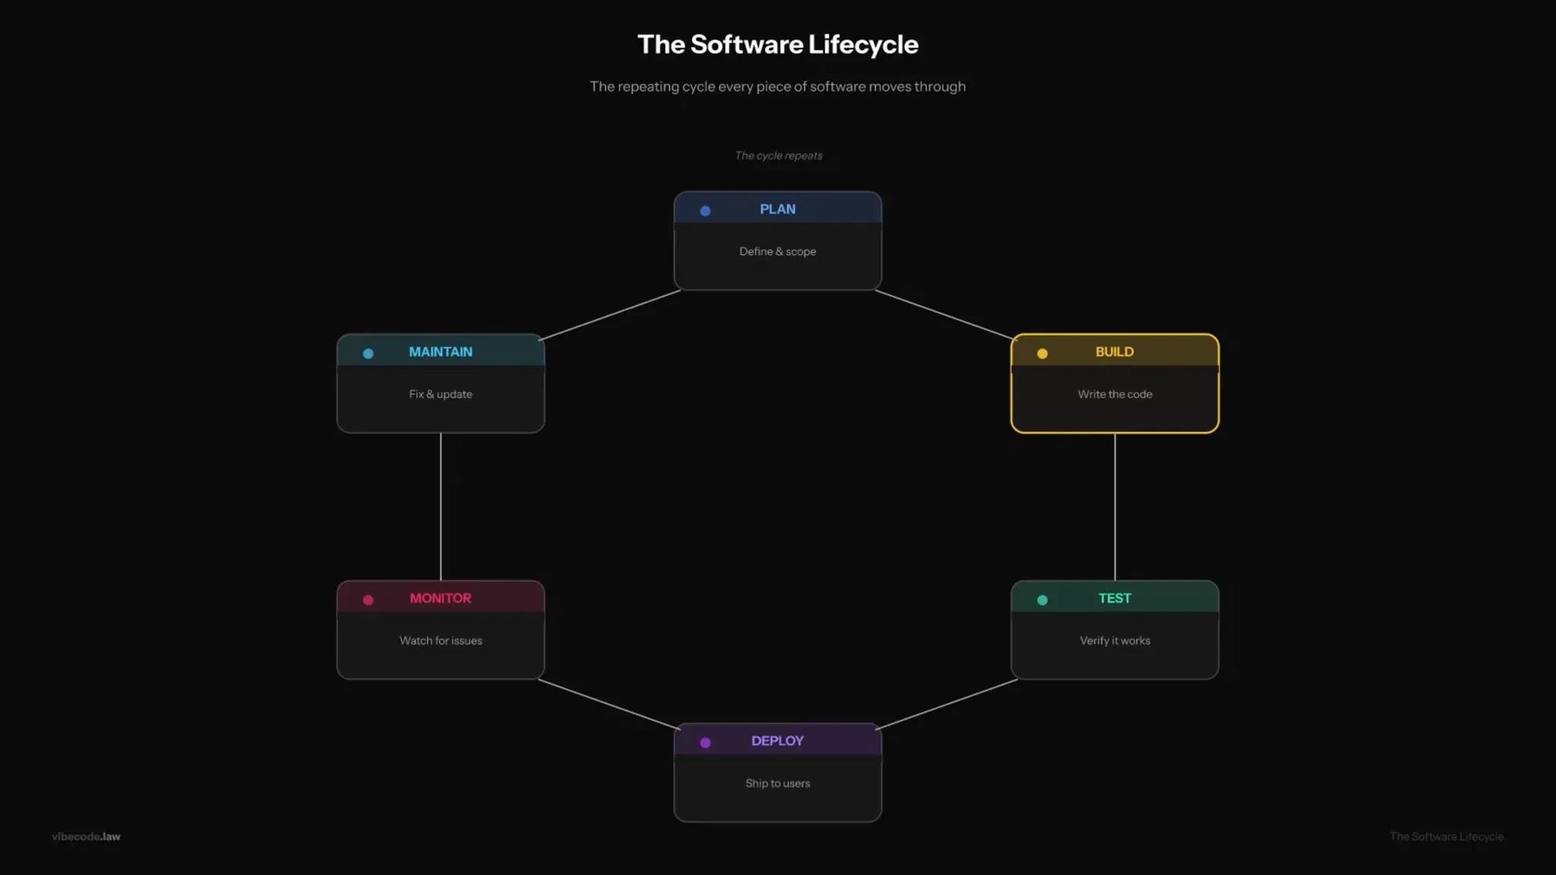
Task: Click the 'Write the code' description
Action: (x=1115, y=394)
